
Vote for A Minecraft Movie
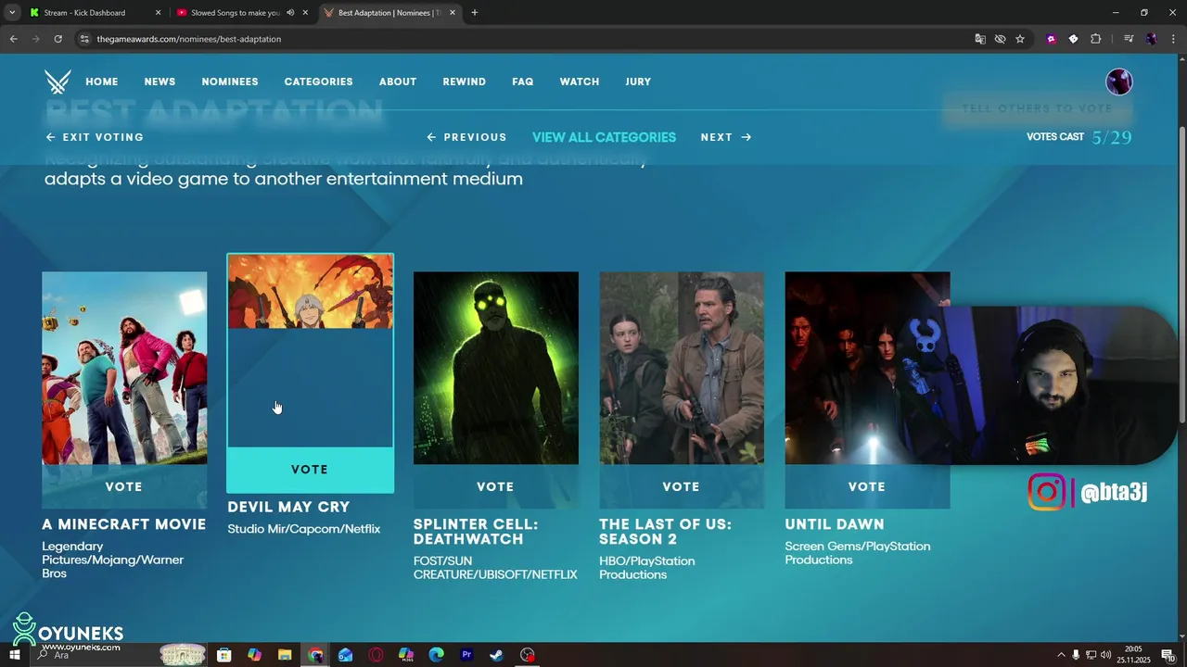click(x=124, y=486)
